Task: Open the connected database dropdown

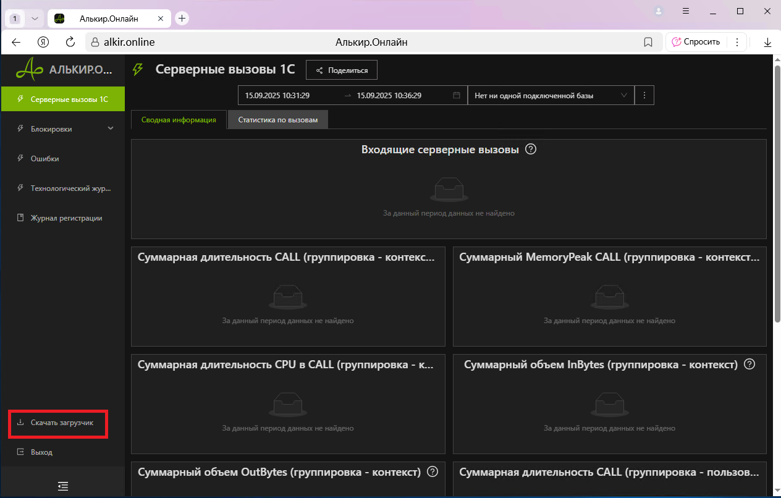Action: pos(551,96)
